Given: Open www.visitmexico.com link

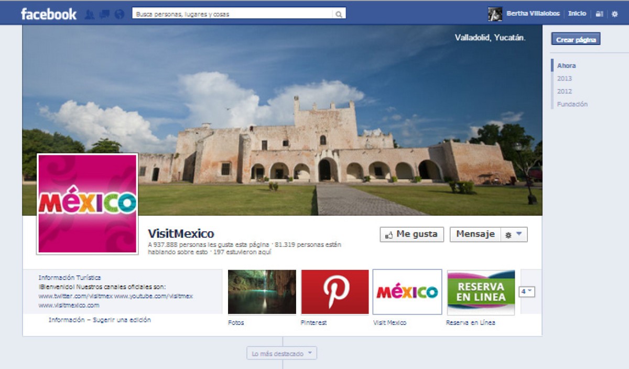Looking at the screenshot, I should (69, 305).
